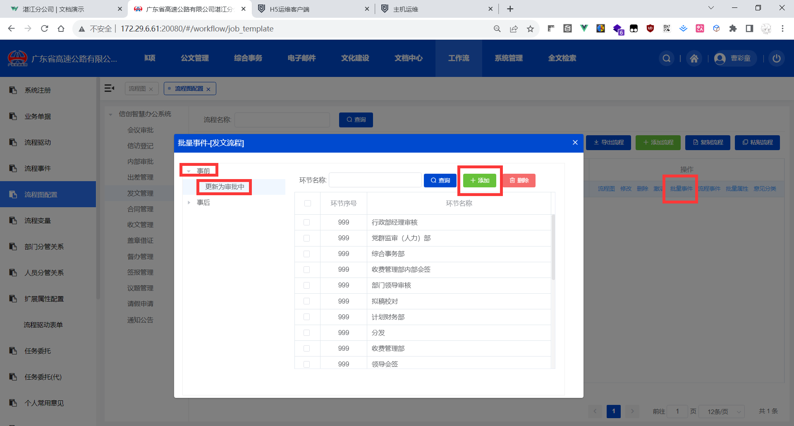Check the 党群监审（人力）部 row checkbox

point(306,238)
